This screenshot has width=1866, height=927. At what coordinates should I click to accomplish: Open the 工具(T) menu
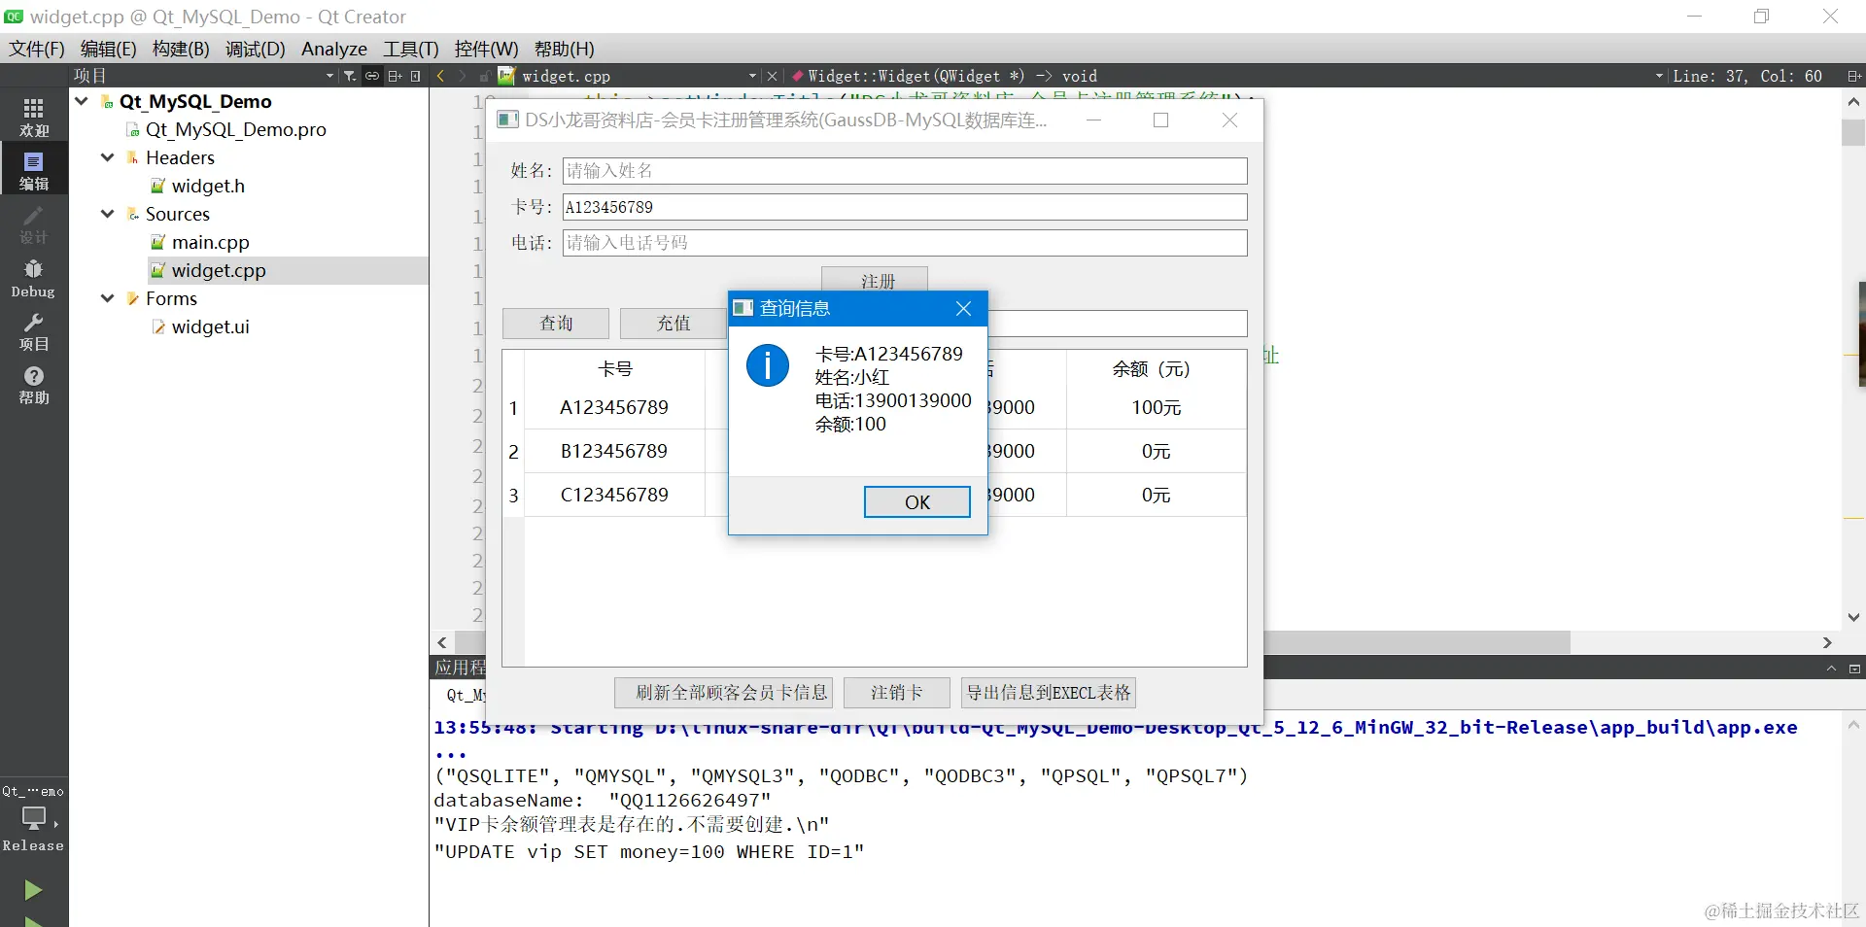411,49
